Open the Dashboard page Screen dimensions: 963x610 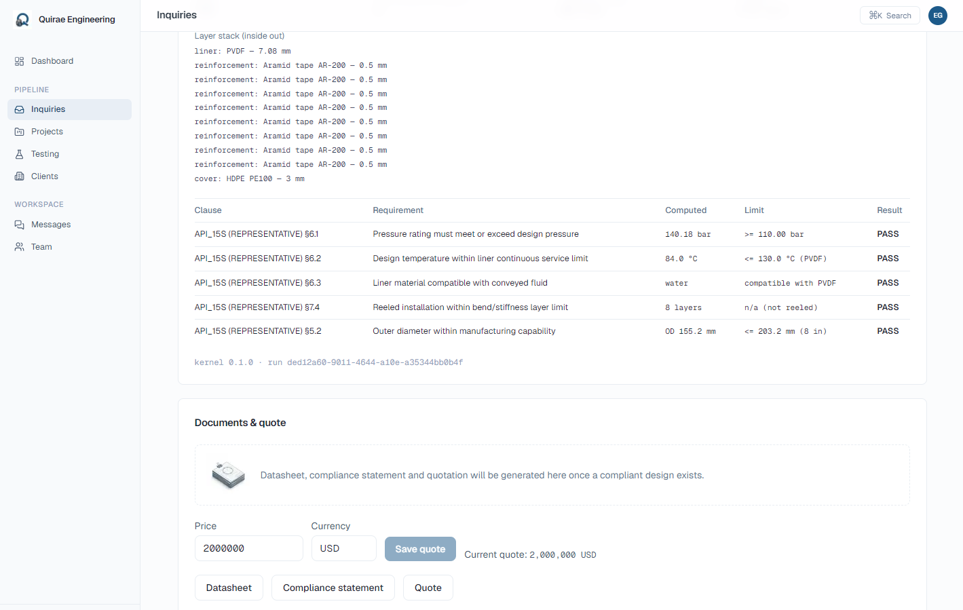point(70,61)
